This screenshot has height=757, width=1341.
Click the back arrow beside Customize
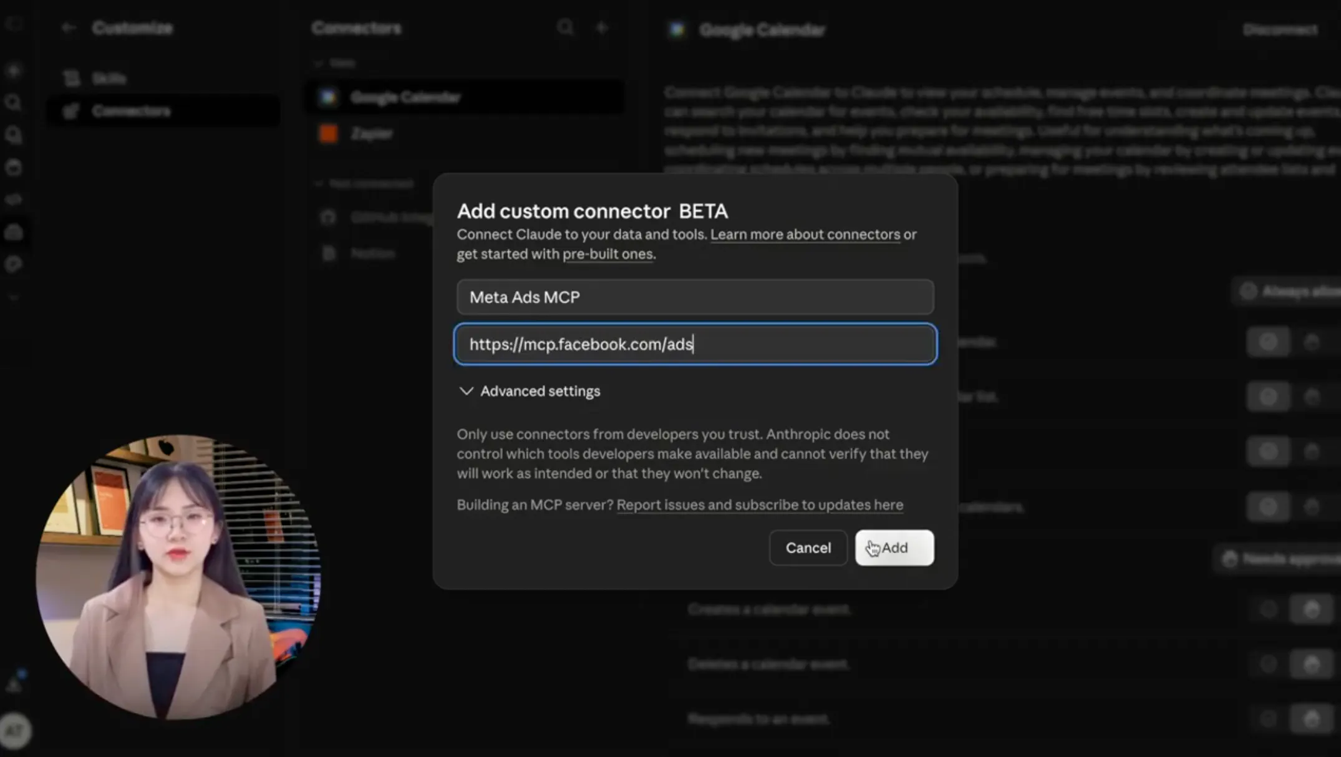[x=69, y=27]
